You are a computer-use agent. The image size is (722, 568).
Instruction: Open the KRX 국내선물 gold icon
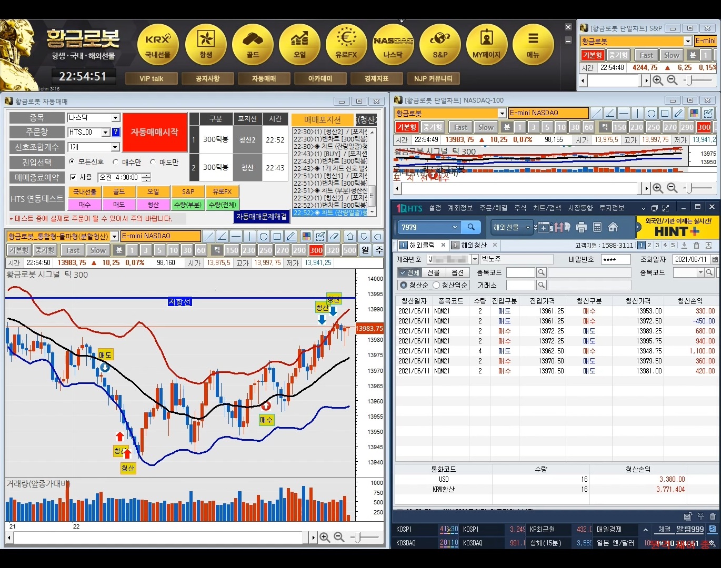tap(158, 44)
